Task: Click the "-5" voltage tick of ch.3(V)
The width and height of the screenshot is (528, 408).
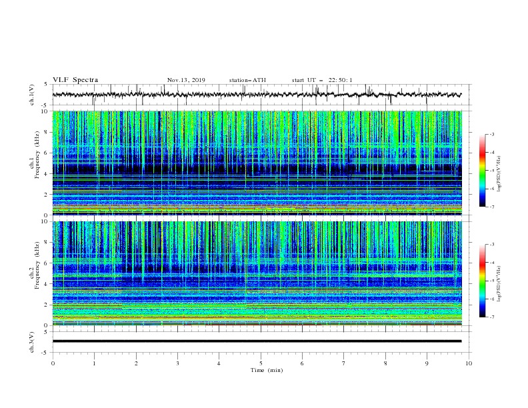Action: [x=45, y=353]
